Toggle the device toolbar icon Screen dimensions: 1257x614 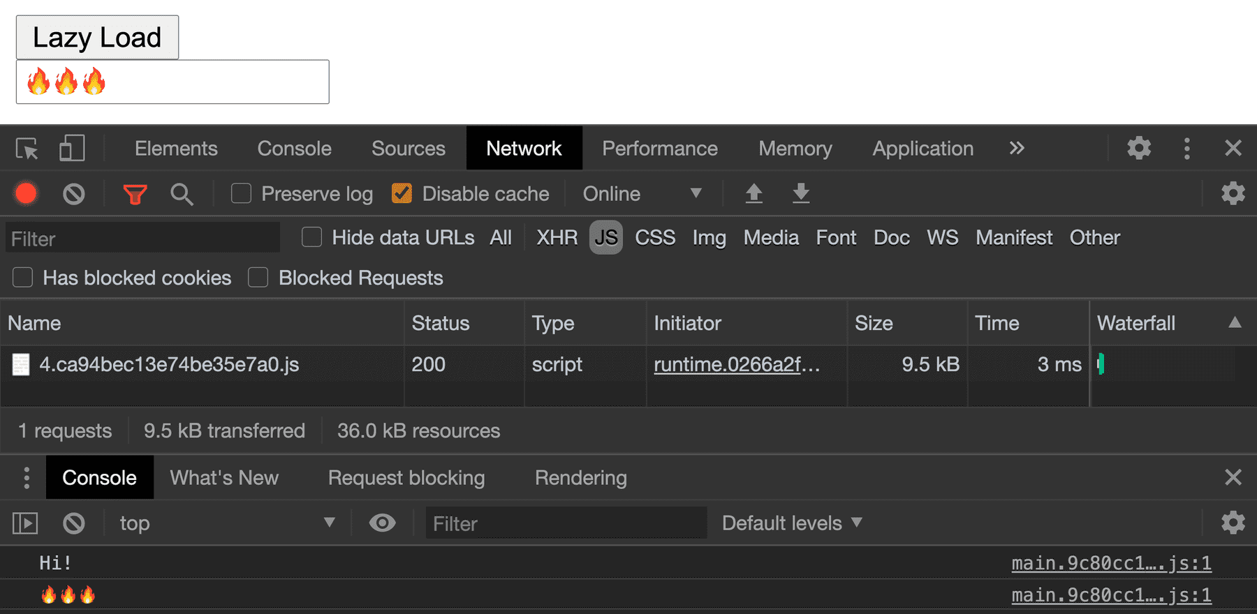72,149
